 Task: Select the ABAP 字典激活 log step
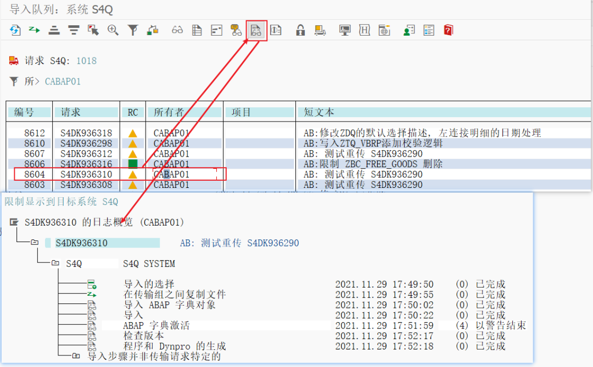pyautogui.click(x=156, y=325)
